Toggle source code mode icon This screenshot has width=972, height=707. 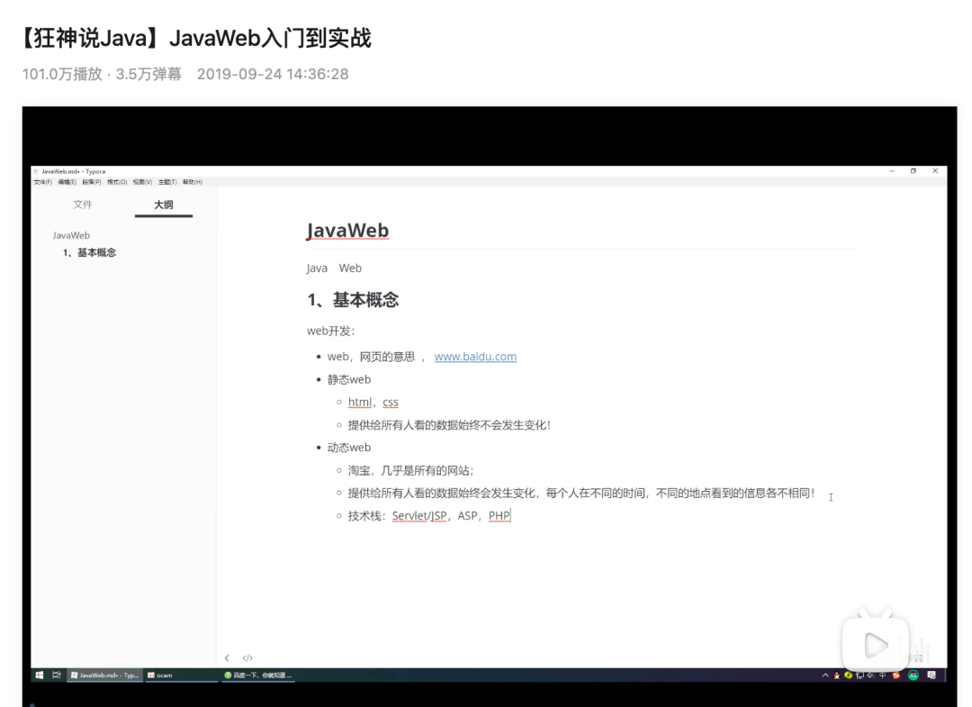click(x=247, y=658)
